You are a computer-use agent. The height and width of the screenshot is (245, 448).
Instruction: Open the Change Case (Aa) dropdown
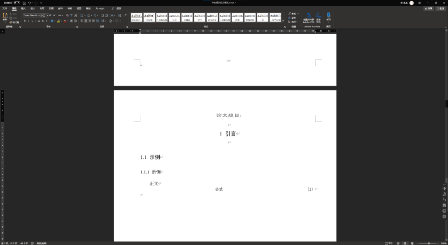click(61, 15)
